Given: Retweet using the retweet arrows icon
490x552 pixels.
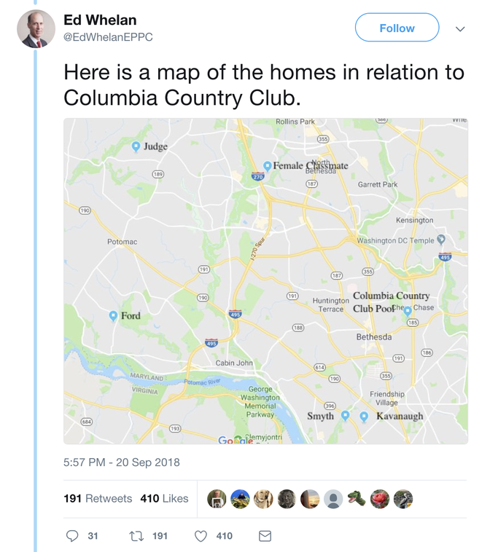Looking at the screenshot, I should pos(136,535).
